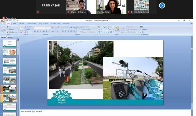Select slide 2 thumbnail with map
Screen dimensions: 196x116
point(9,52)
